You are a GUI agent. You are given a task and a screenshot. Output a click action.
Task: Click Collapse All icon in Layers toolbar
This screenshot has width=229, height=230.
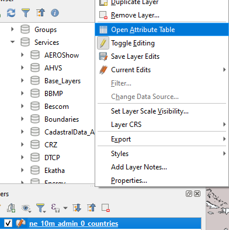point(91,208)
